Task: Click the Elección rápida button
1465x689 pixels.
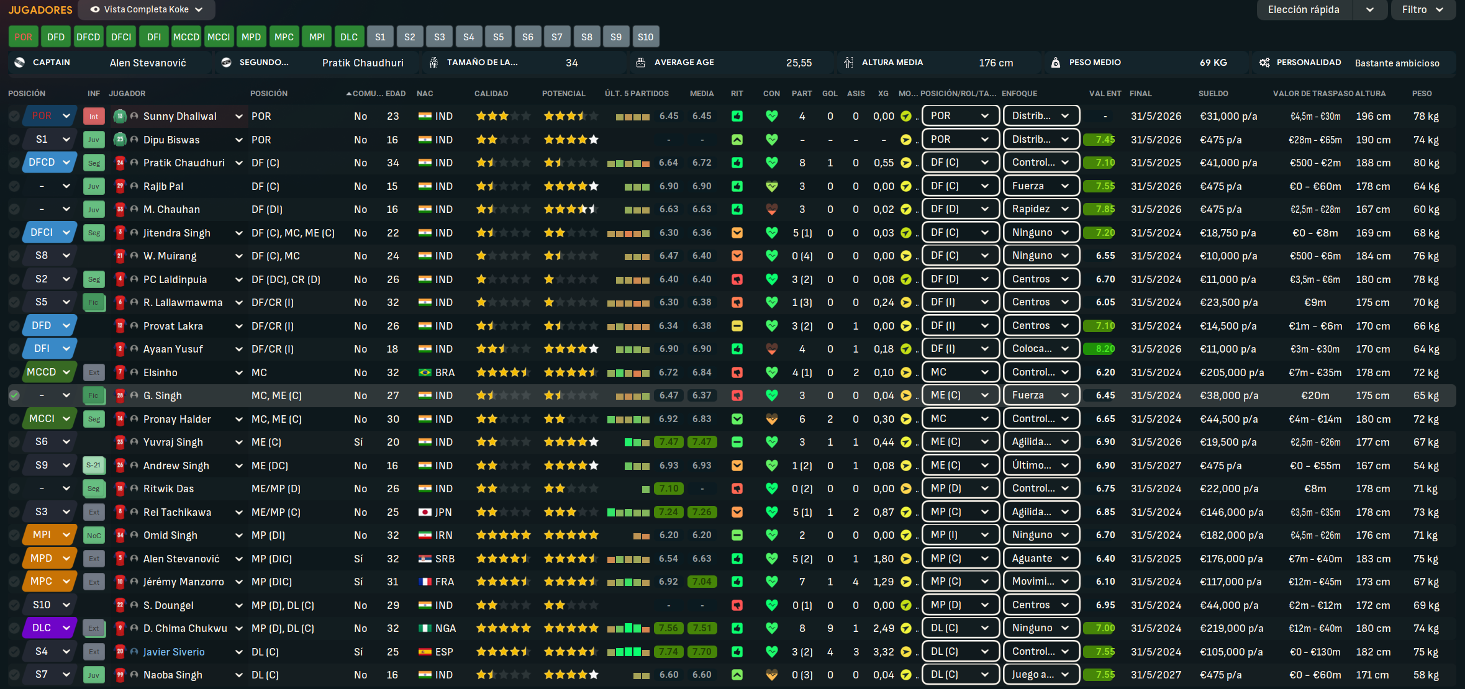Action: (x=1304, y=9)
